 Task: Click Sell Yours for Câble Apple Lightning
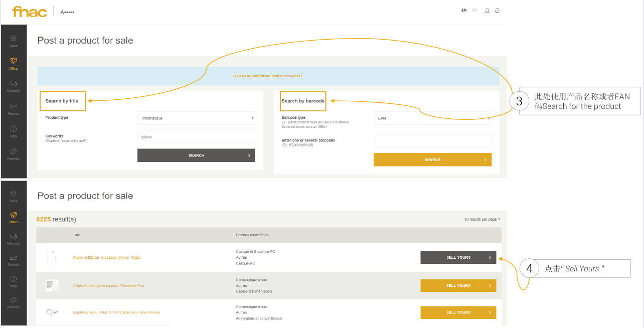pos(458,286)
